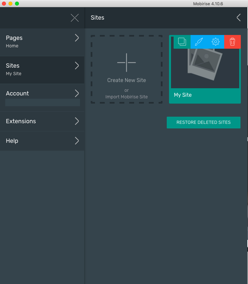The width and height of the screenshot is (248, 284).
Task: Open the Pages menu item
Action: pos(42,42)
